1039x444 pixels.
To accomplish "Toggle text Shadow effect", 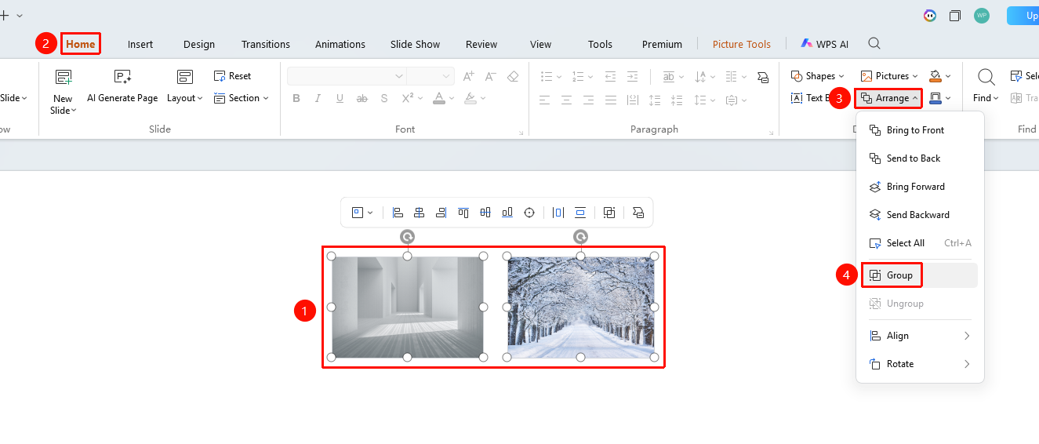I will pos(383,99).
